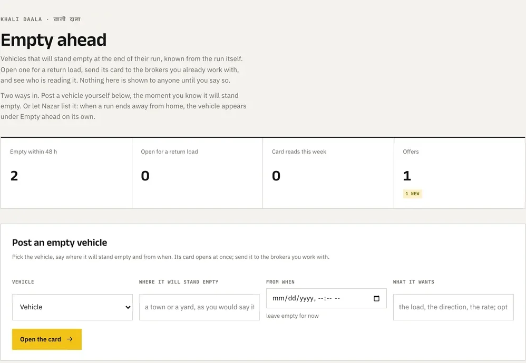Click the 'Empty ahead' page heading
Image resolution: width=526 pixels, height=363 pixels.
[54, 40]
